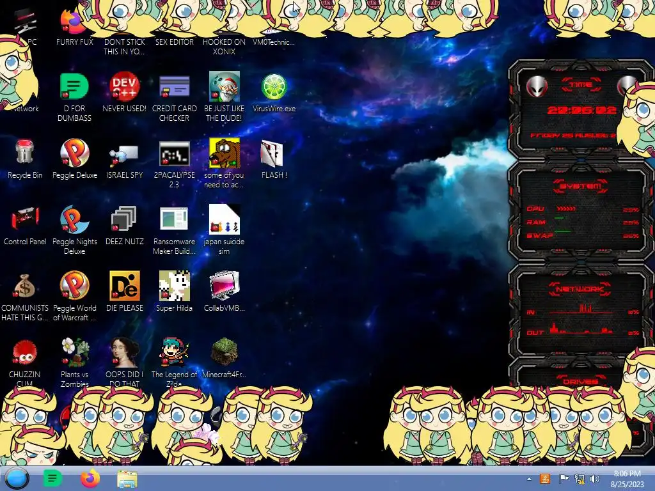Image resolution: width=655 pixels, height=491 pixels.
Task: Click the SEX EDITOR desktop label
Action: coord(174,42)
